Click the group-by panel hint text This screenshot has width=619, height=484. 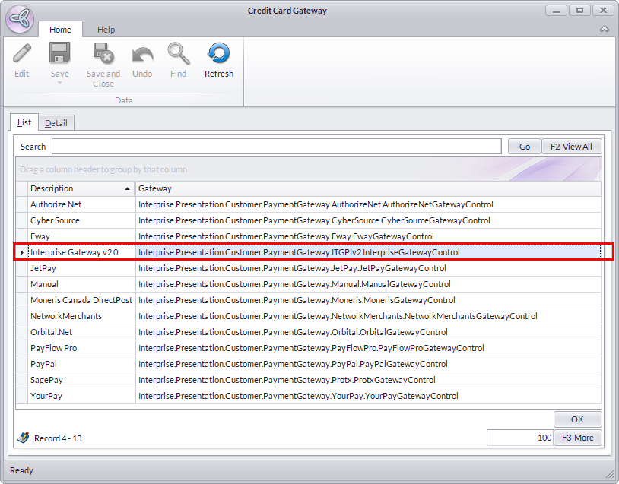click(x=103, y=169)
